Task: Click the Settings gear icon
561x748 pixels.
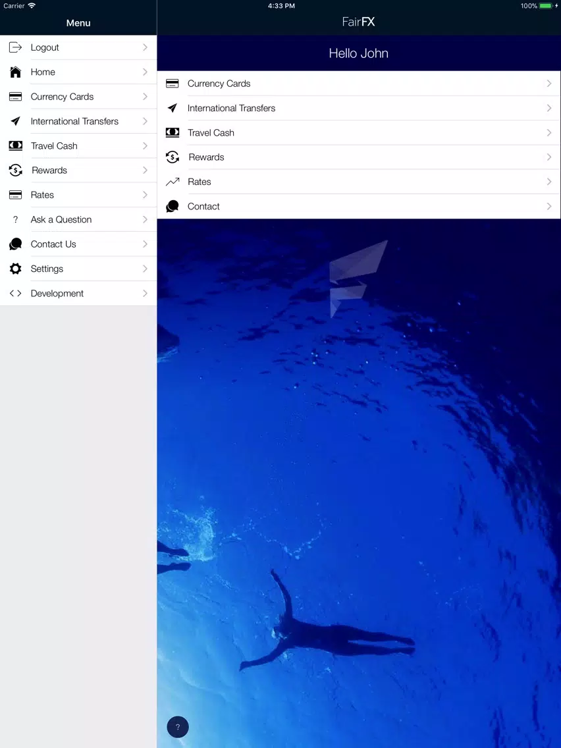Action: pos(15,269)
